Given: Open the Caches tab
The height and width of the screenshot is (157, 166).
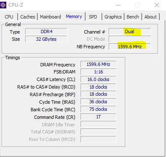Looking at the screenshot, I should click(x=28, y=17).
